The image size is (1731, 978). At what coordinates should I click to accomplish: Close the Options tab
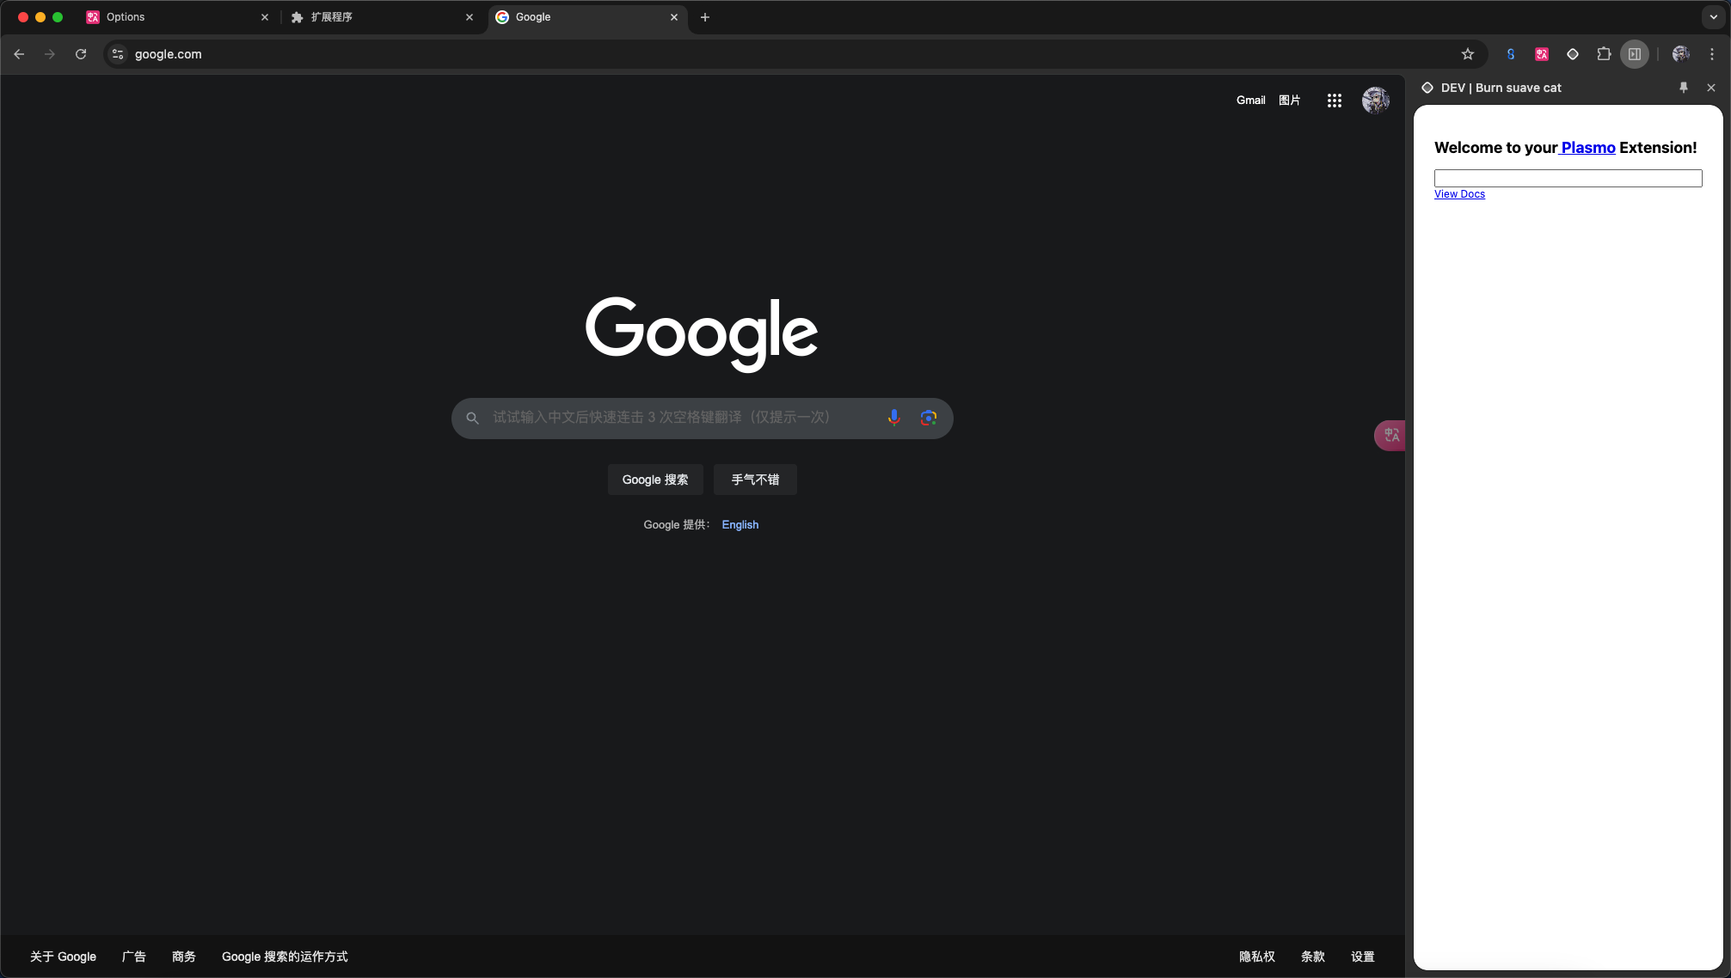[265, 17]
